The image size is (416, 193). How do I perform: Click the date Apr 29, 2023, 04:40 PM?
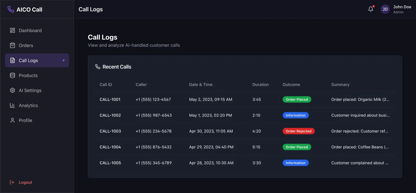point(211,147)
